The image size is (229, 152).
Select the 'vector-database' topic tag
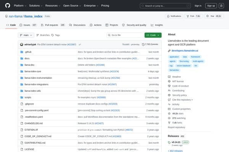tap(184, 66)
